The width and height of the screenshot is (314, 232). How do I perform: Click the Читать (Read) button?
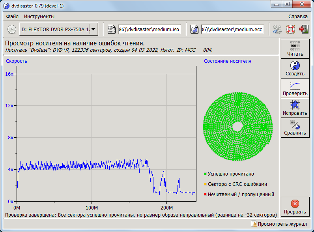coord(295,48)
